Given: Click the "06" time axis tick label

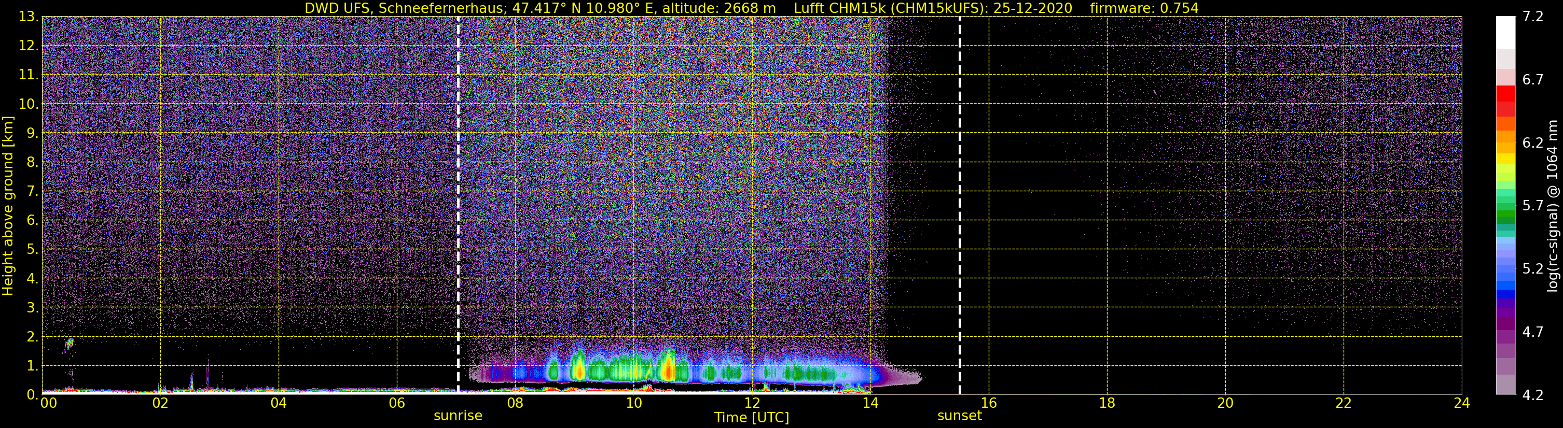Looking at the screenshot, I should tap(397, 403).
